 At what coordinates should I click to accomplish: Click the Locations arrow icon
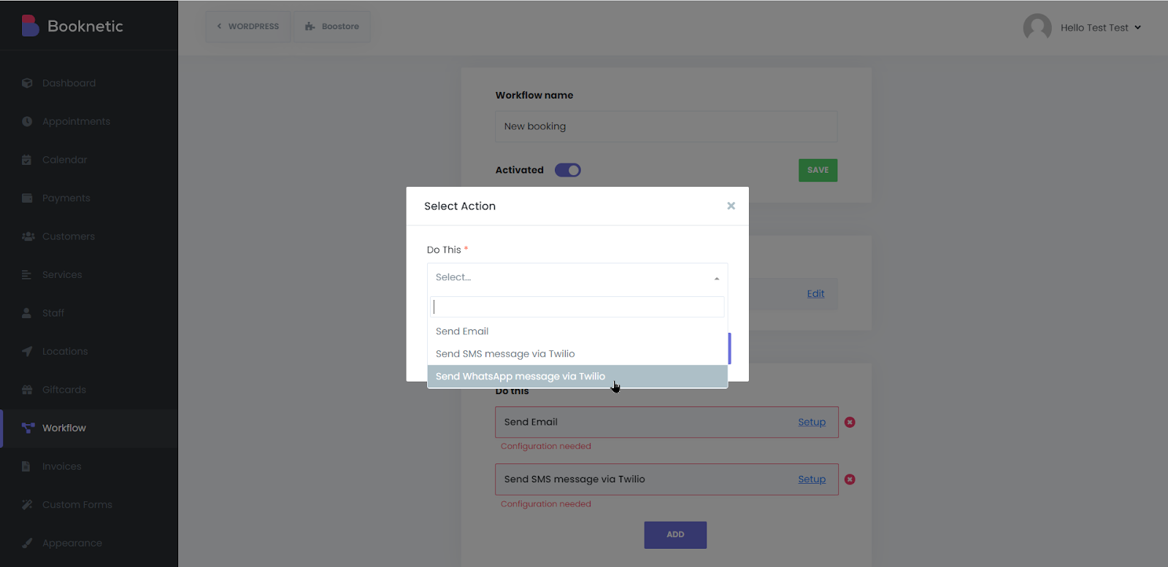27,351
